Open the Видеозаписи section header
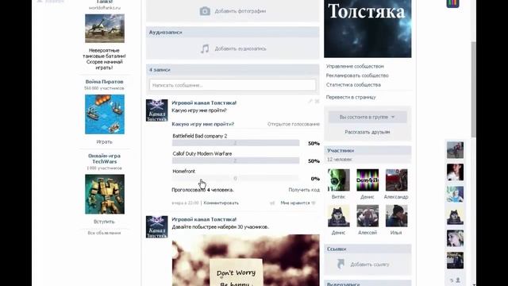Viewport: 508px width, 286px height. (x=368, y=284)
